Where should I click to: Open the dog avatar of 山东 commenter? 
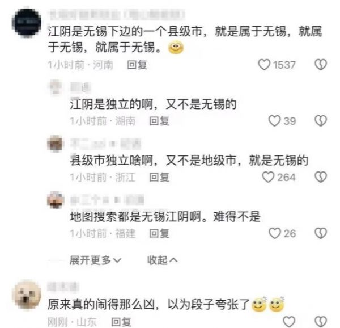[x=27, y=295]
